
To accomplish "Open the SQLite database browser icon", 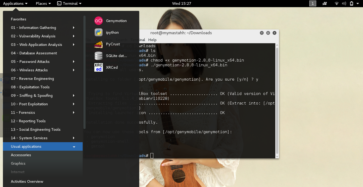I will click(x=99, y=56).
